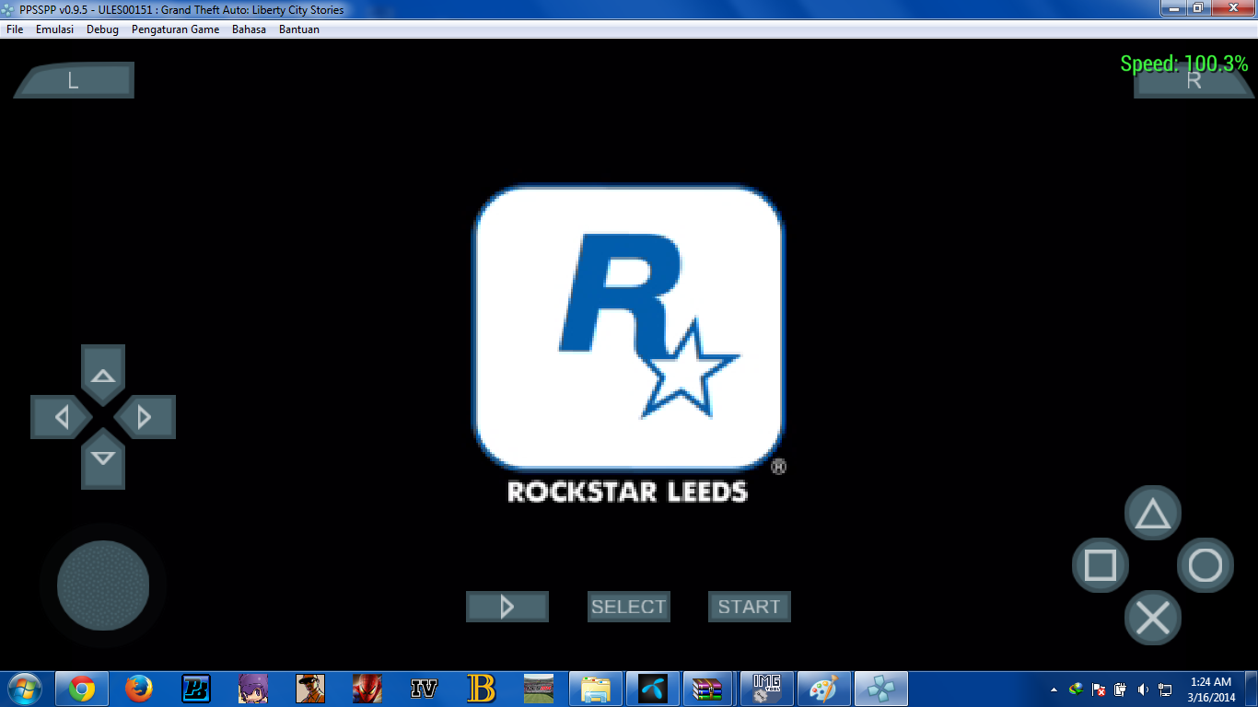Viewport: 1258px width, 707px height.
Task: Open the soccer stadium game taskbar icon
Action: 538,689
